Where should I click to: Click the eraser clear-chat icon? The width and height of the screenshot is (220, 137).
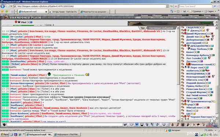tap(132, 125)
